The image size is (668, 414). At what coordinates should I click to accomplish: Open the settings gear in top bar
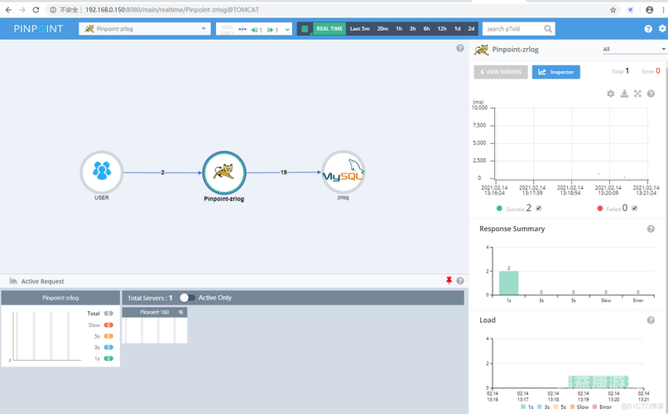[x=662, y=29]
